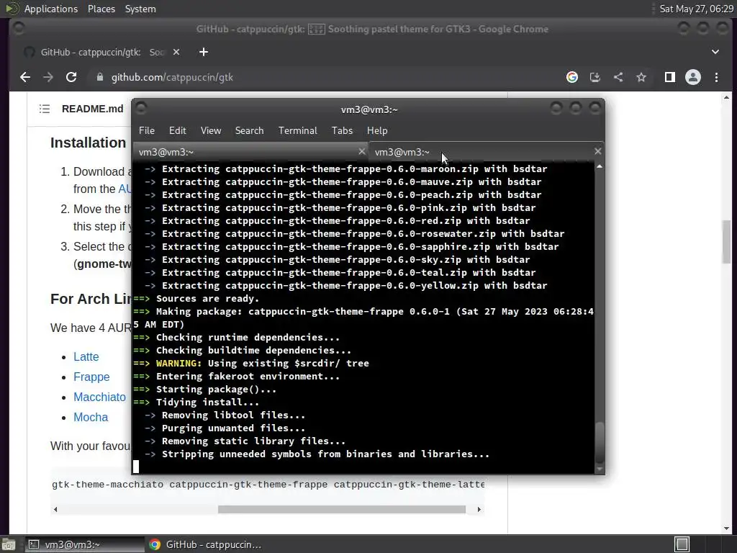Click the code block scroll right arrow
This screenshot has width=737, height=553.
[x=479, y=510]
